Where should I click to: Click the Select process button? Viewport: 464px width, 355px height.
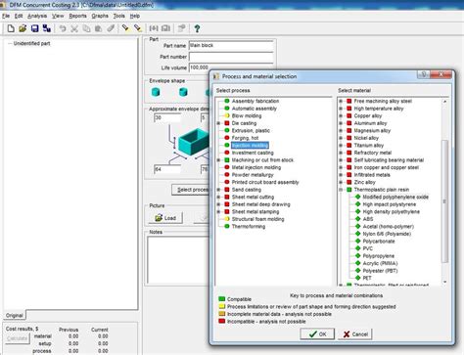coord(191,190)
